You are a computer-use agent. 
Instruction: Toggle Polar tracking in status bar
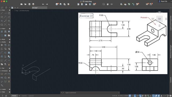[x=138, y=96]
